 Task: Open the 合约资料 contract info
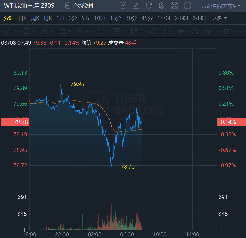click(79, 6)
